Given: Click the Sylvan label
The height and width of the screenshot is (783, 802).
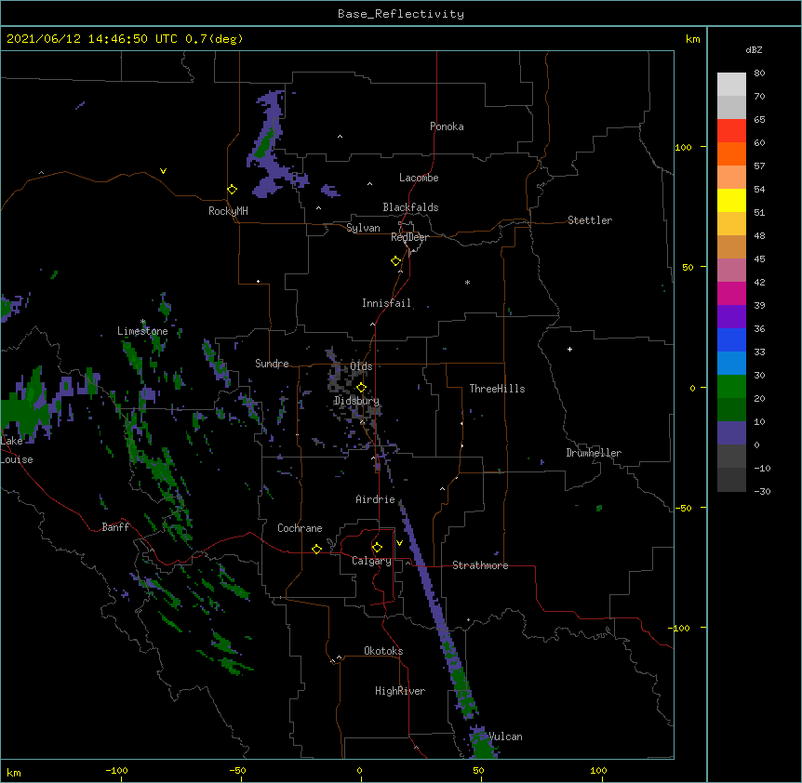Looking at the screenshot, I should coord(363,228).
